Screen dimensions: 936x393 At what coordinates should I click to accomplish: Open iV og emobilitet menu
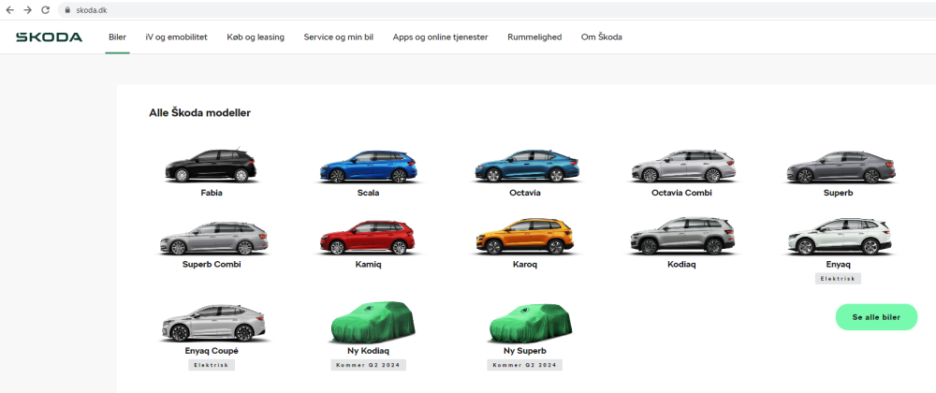[x=176, y=37]
